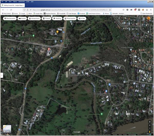The width and height of the screenshot is (154, 136).
Task: Open the Tools menu
Action: coord(28,2)
